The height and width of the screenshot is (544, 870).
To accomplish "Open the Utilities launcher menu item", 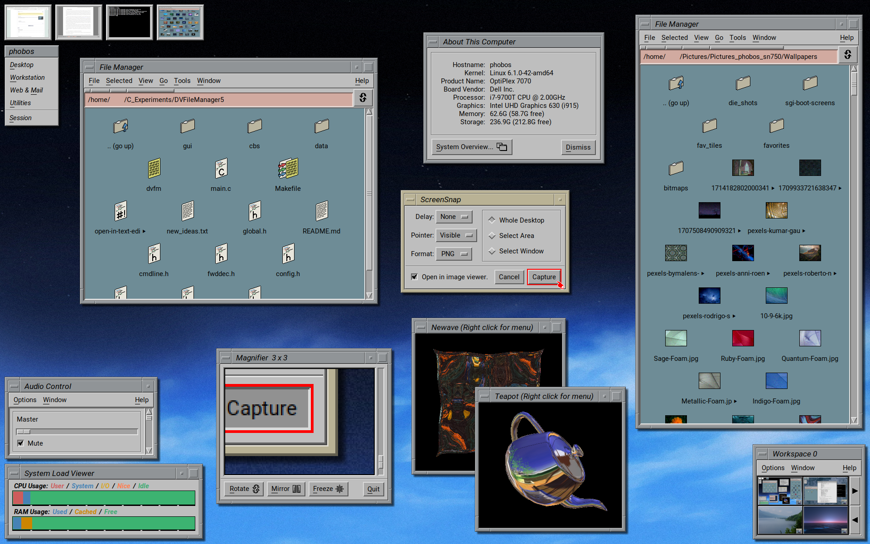I will click(21, 103).
